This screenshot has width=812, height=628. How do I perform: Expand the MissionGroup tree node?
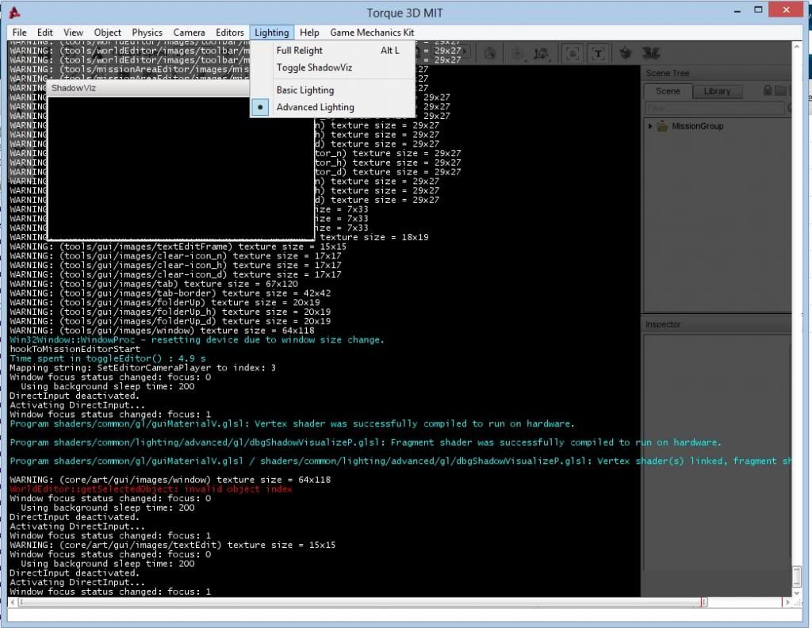(x=650, y=126)
